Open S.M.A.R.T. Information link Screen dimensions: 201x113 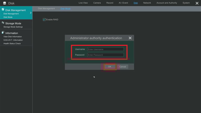pyautogui.click(x=13, y=40)
